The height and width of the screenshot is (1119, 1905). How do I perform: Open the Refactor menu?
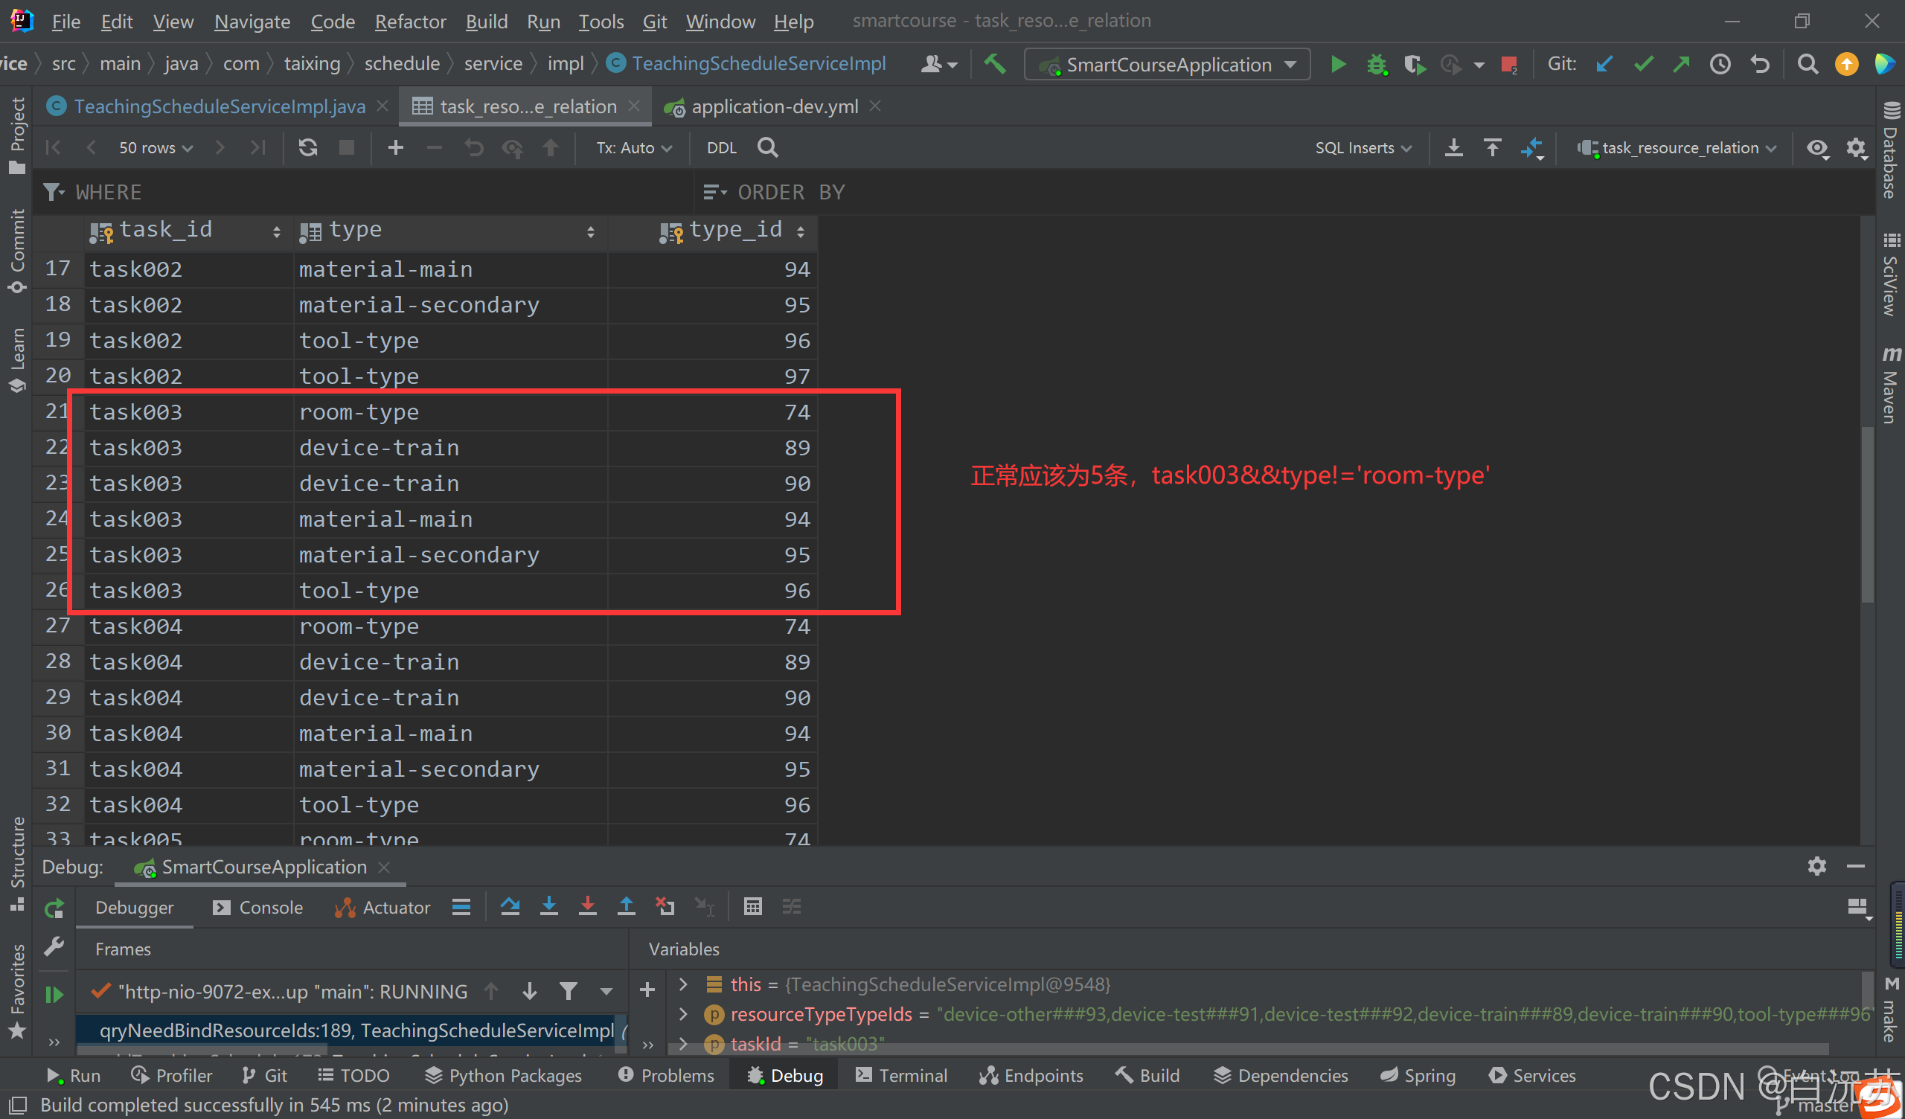click(410, 22)
